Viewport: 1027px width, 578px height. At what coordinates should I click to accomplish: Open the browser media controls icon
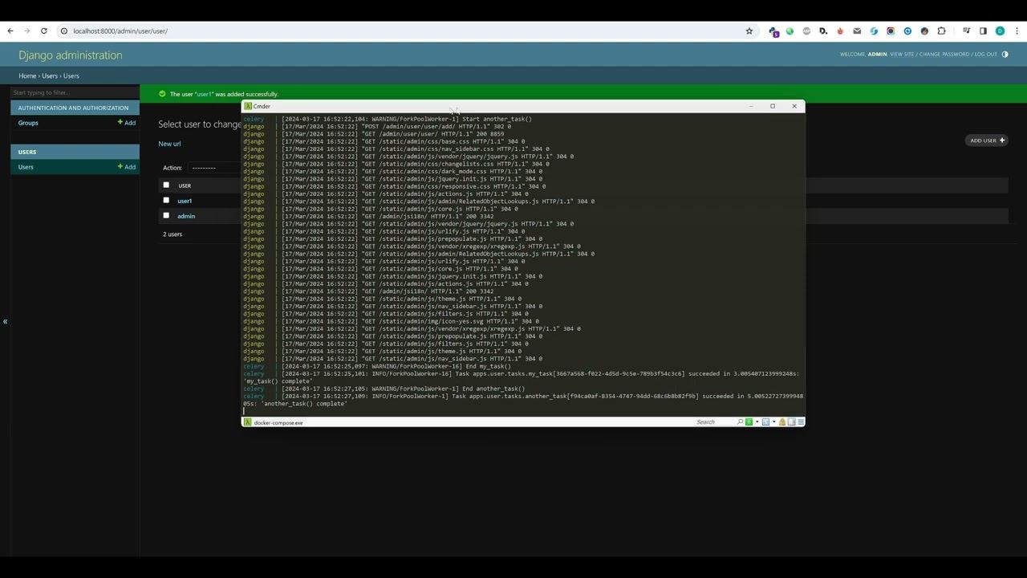(x=967, y=31)
